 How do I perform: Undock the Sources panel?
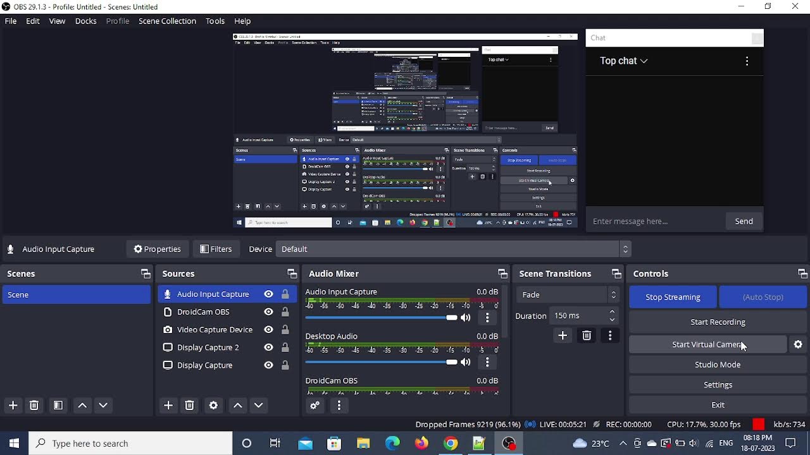292,274
